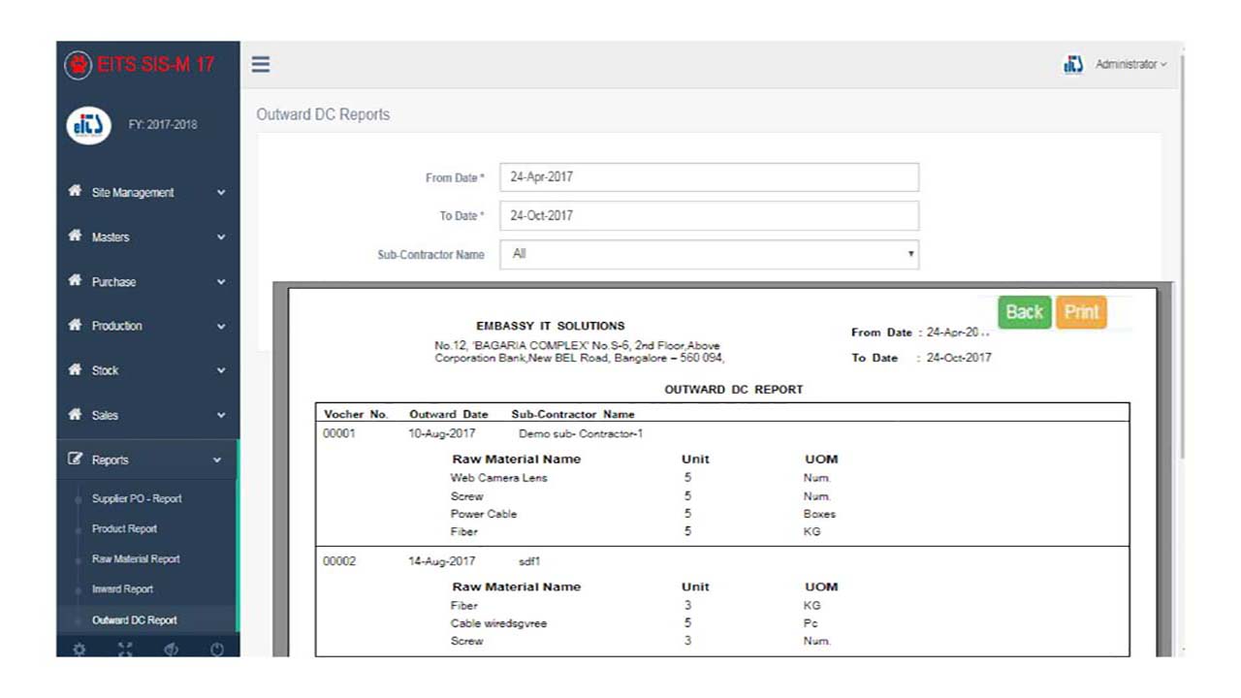Click the green Back button
This screenshot has width=1241, height=698.
pyautogui.click(x=1024, y=312)
